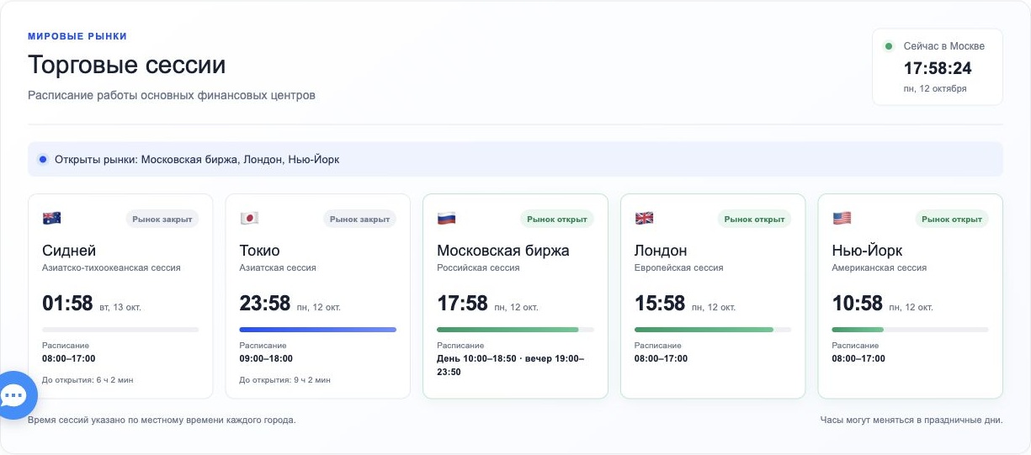The width and height of the screenshot is (1031, 455).
Task: Click Moscow Exchange local time 17:58
Action: (462, 304)
